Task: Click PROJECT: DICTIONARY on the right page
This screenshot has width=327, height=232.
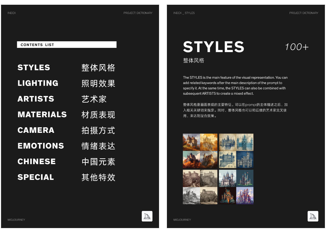Action: [304, 13]
